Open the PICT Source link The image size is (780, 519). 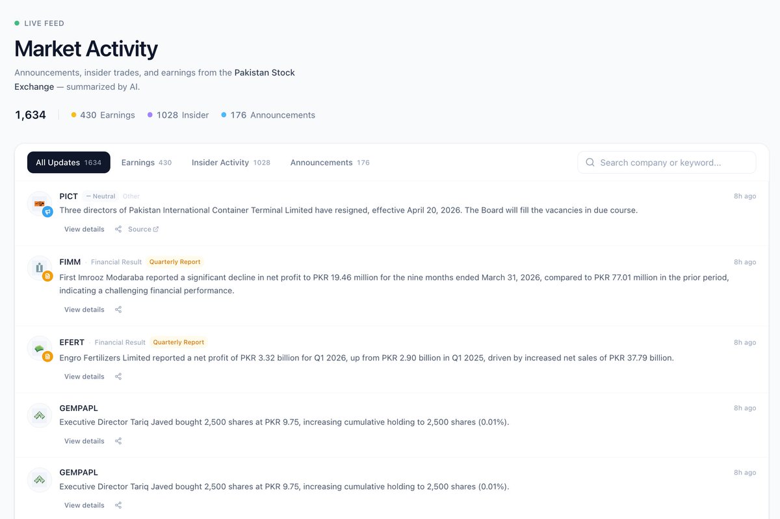143,229
